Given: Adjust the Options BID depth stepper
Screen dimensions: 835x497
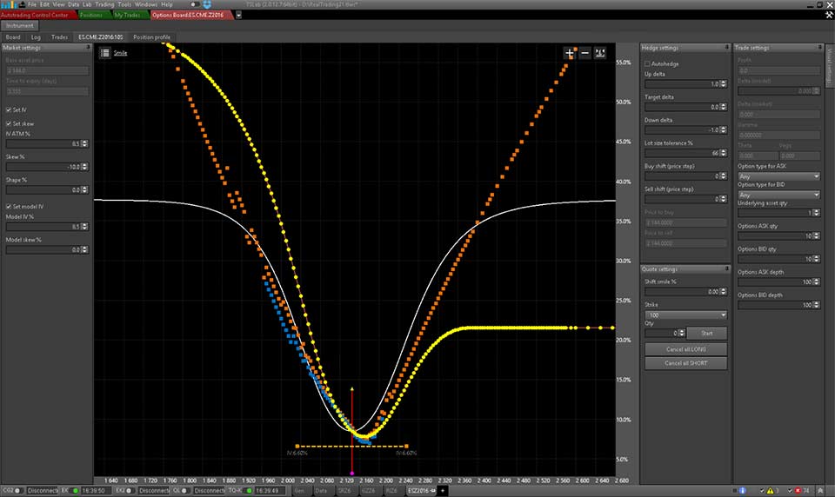Looking at the screenshot, I should (x=817, y=305).
